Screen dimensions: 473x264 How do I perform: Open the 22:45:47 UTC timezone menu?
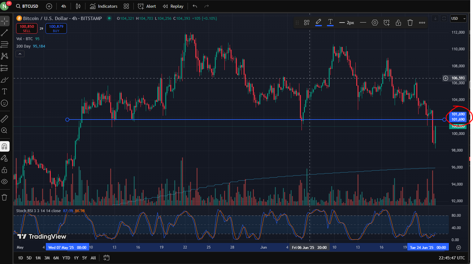(452, 258)
